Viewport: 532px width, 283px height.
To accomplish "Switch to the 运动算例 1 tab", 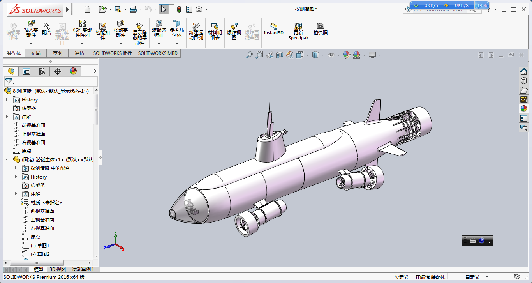I will pyautogui.click(x=83, y=269).
